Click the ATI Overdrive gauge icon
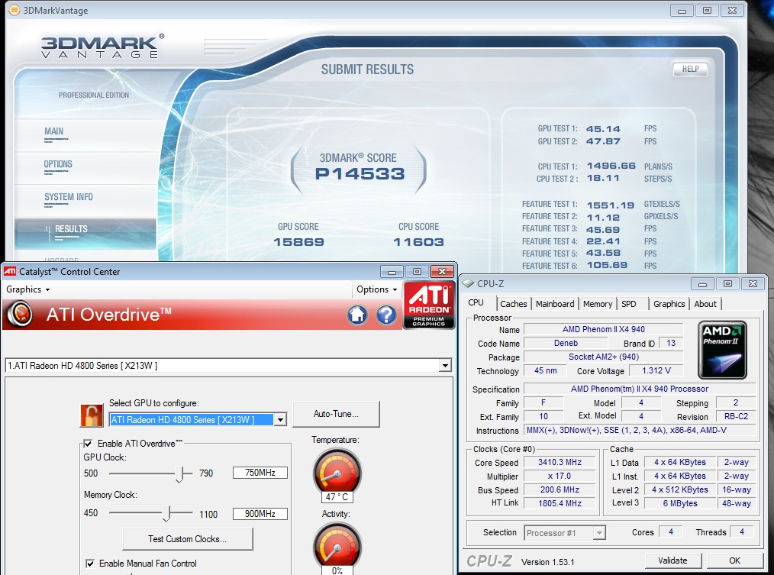 21,314
